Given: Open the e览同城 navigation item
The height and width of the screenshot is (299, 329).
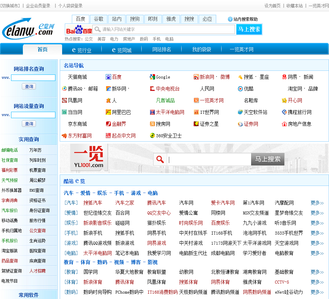Looking at the screenshot, I should click(x=122, y=50).
